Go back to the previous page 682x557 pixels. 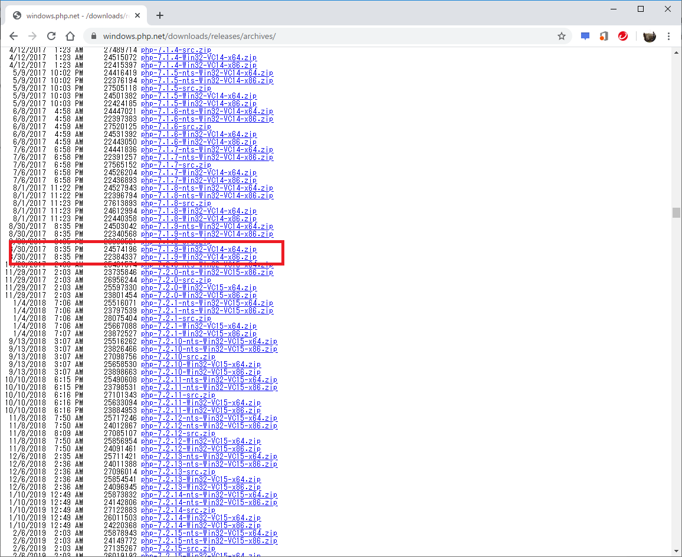[14, 36]
